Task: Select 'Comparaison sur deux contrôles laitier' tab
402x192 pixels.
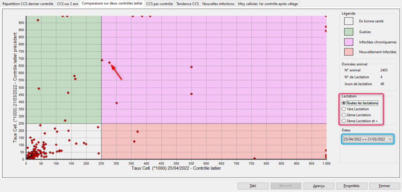Action: 112,4
